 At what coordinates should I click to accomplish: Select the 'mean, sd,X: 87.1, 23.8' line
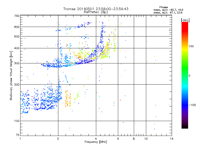point(168,13)
